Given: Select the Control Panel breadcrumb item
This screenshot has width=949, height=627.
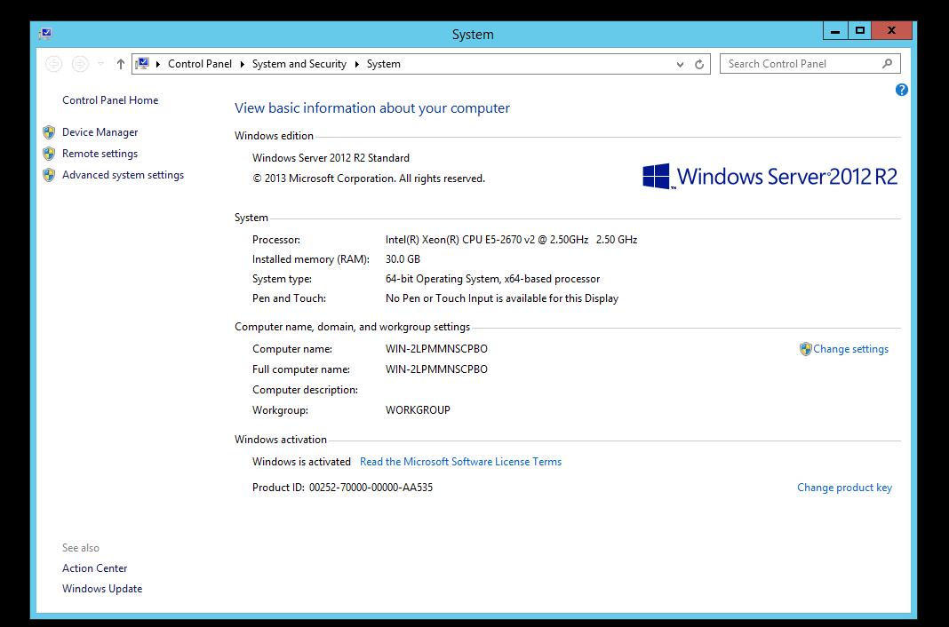Looking at the screenshot, I should (199, 64).
